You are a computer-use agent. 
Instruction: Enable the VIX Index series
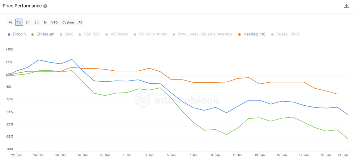pyautogui.click(x=117, y=34)
